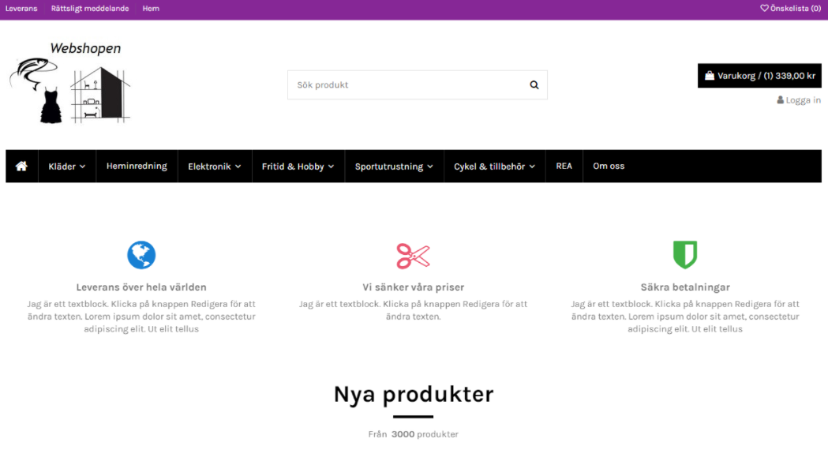Open the Leverans link in top bar
Screen dimensions: 828x450
21,9
